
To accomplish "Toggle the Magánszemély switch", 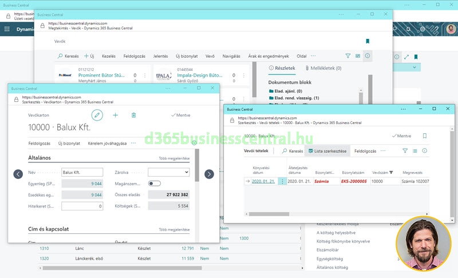I will [x=155, y=184].
